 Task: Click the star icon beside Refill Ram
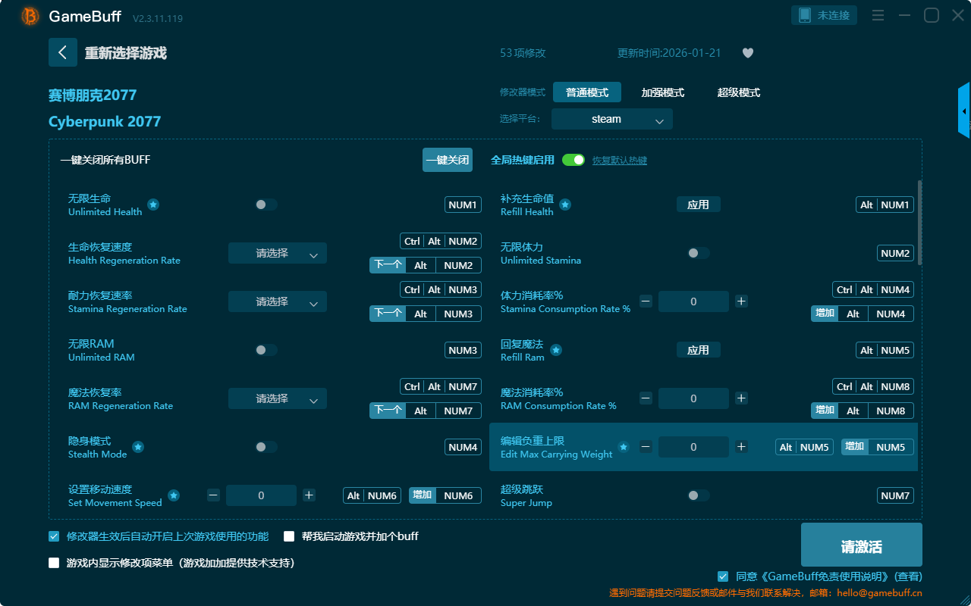point(556,350)
